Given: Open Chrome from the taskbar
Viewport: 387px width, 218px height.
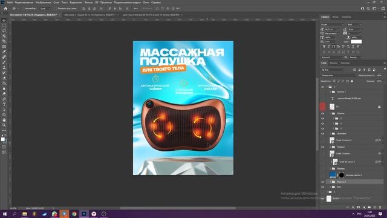Looking at the screenshot, I should (74, 214).
